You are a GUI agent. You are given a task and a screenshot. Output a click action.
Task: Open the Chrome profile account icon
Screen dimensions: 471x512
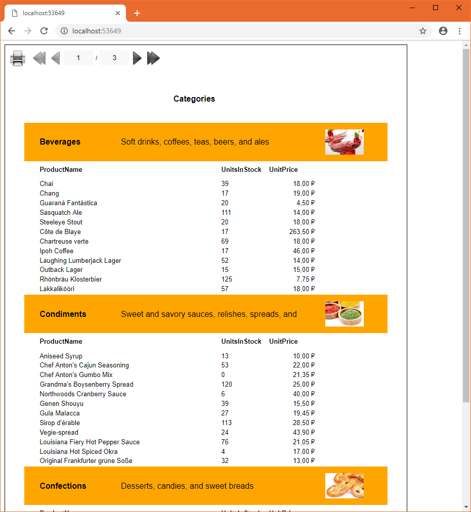443,31
